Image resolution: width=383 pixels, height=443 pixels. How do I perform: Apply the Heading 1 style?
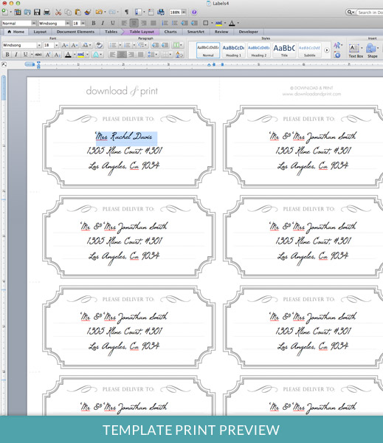[x=233, y=50]
